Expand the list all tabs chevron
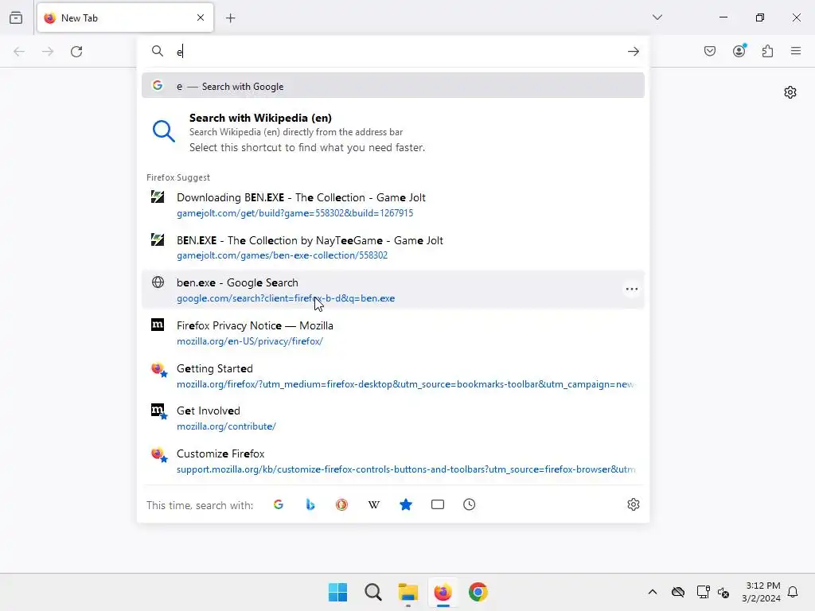This screenshot has height=611, width=815. (x=657, y=18)
